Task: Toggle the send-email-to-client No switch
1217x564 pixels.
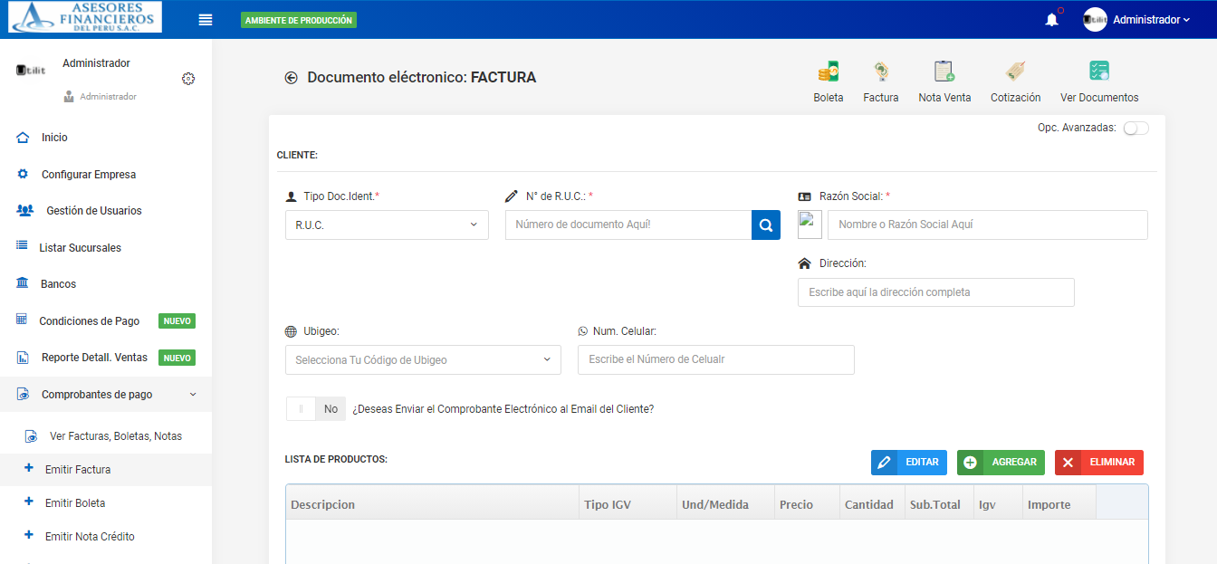Action: [314, 409]
